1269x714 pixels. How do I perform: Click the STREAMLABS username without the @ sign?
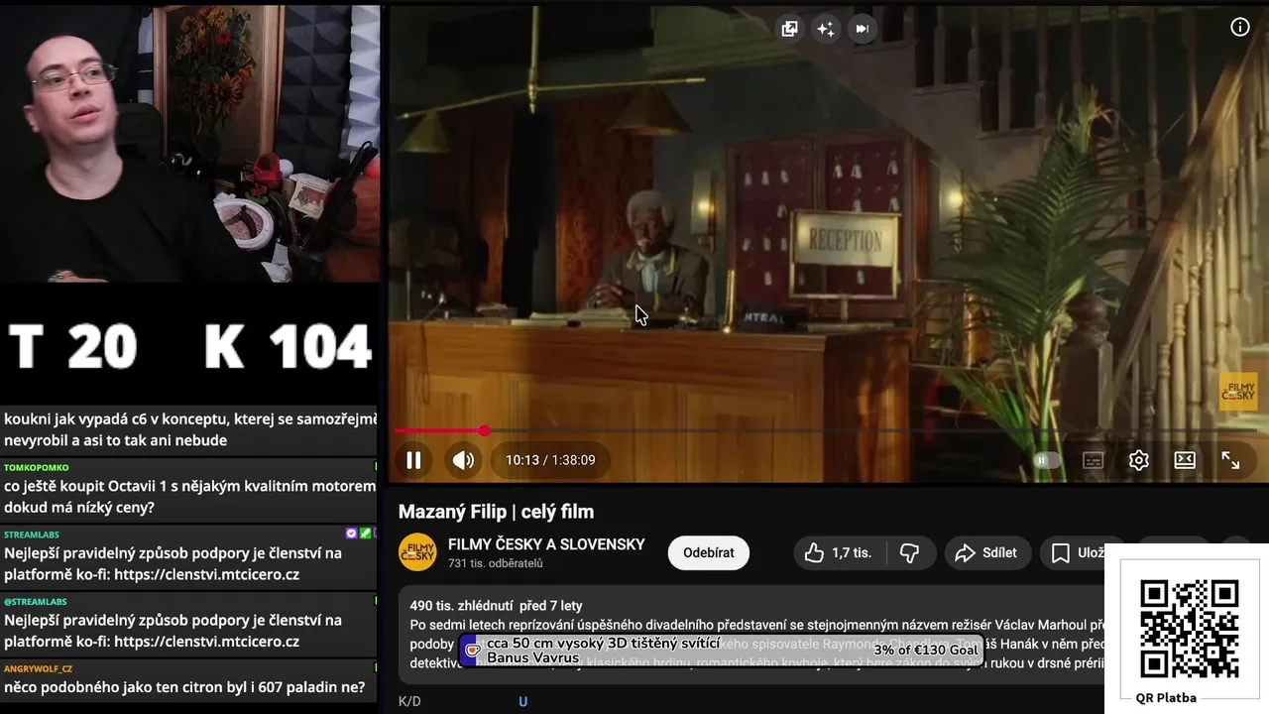coord(33,535)
